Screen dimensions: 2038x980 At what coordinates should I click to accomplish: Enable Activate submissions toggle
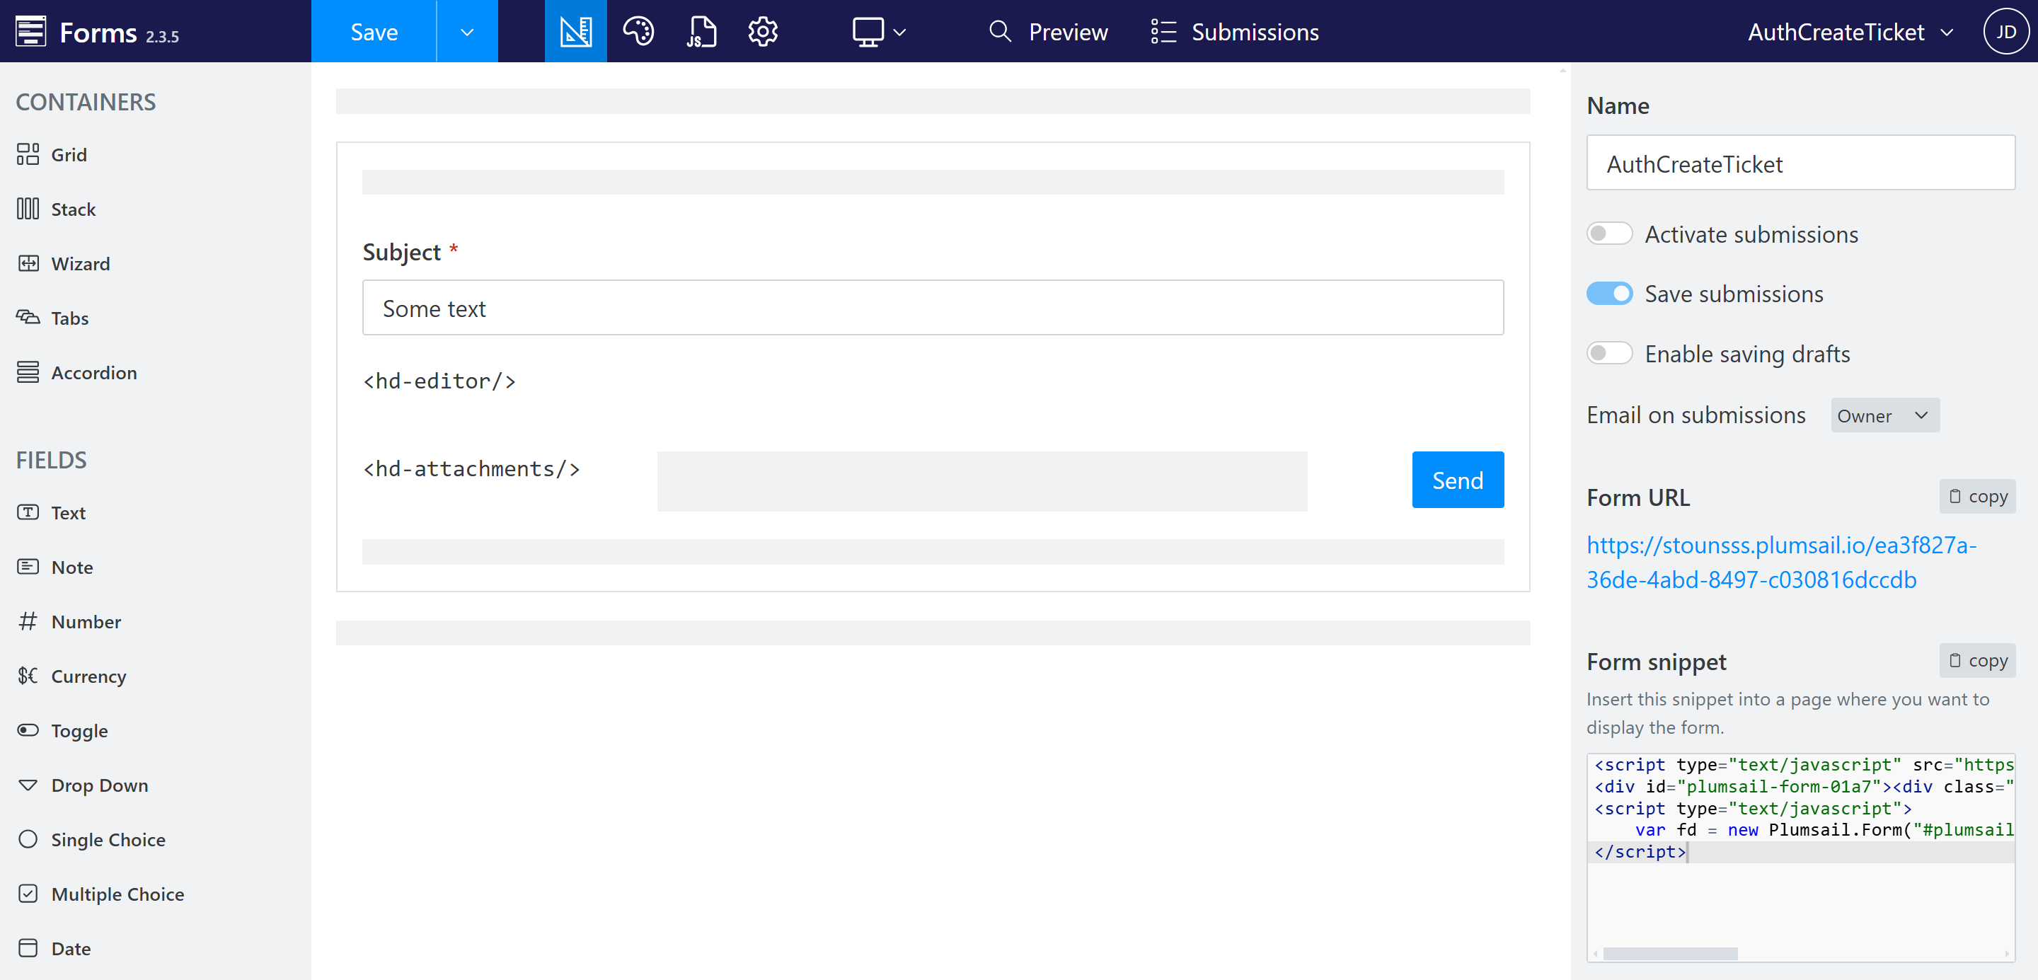click(1608, 234)
